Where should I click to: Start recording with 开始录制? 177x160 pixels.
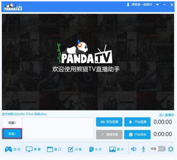[x=138, y=134]
